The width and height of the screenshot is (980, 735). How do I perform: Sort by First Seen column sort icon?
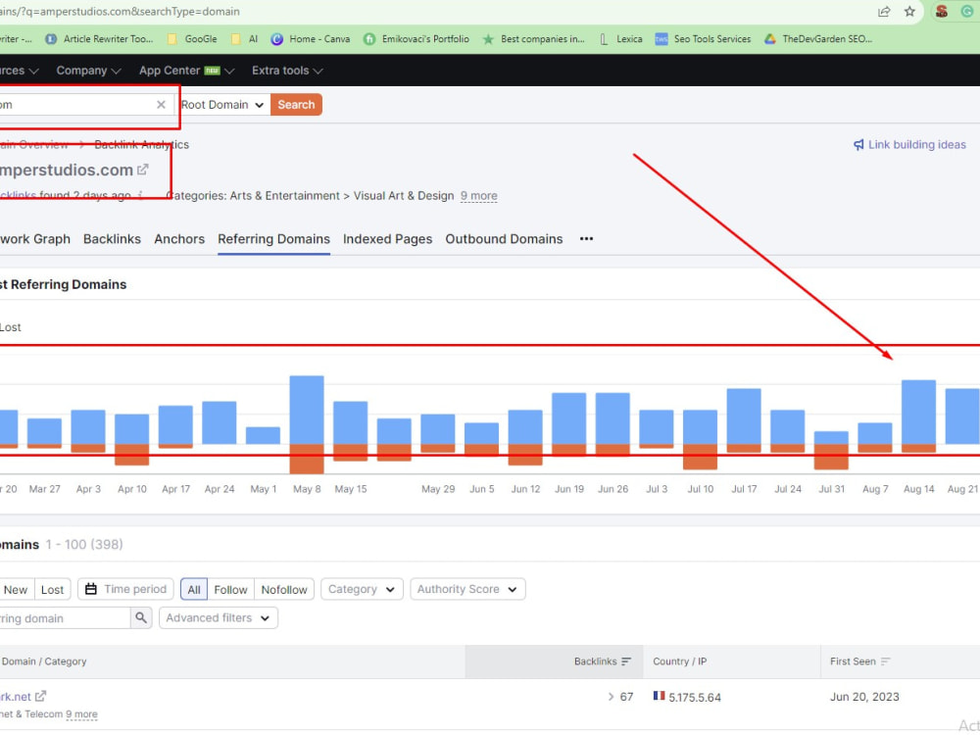[x=885, y=661]
